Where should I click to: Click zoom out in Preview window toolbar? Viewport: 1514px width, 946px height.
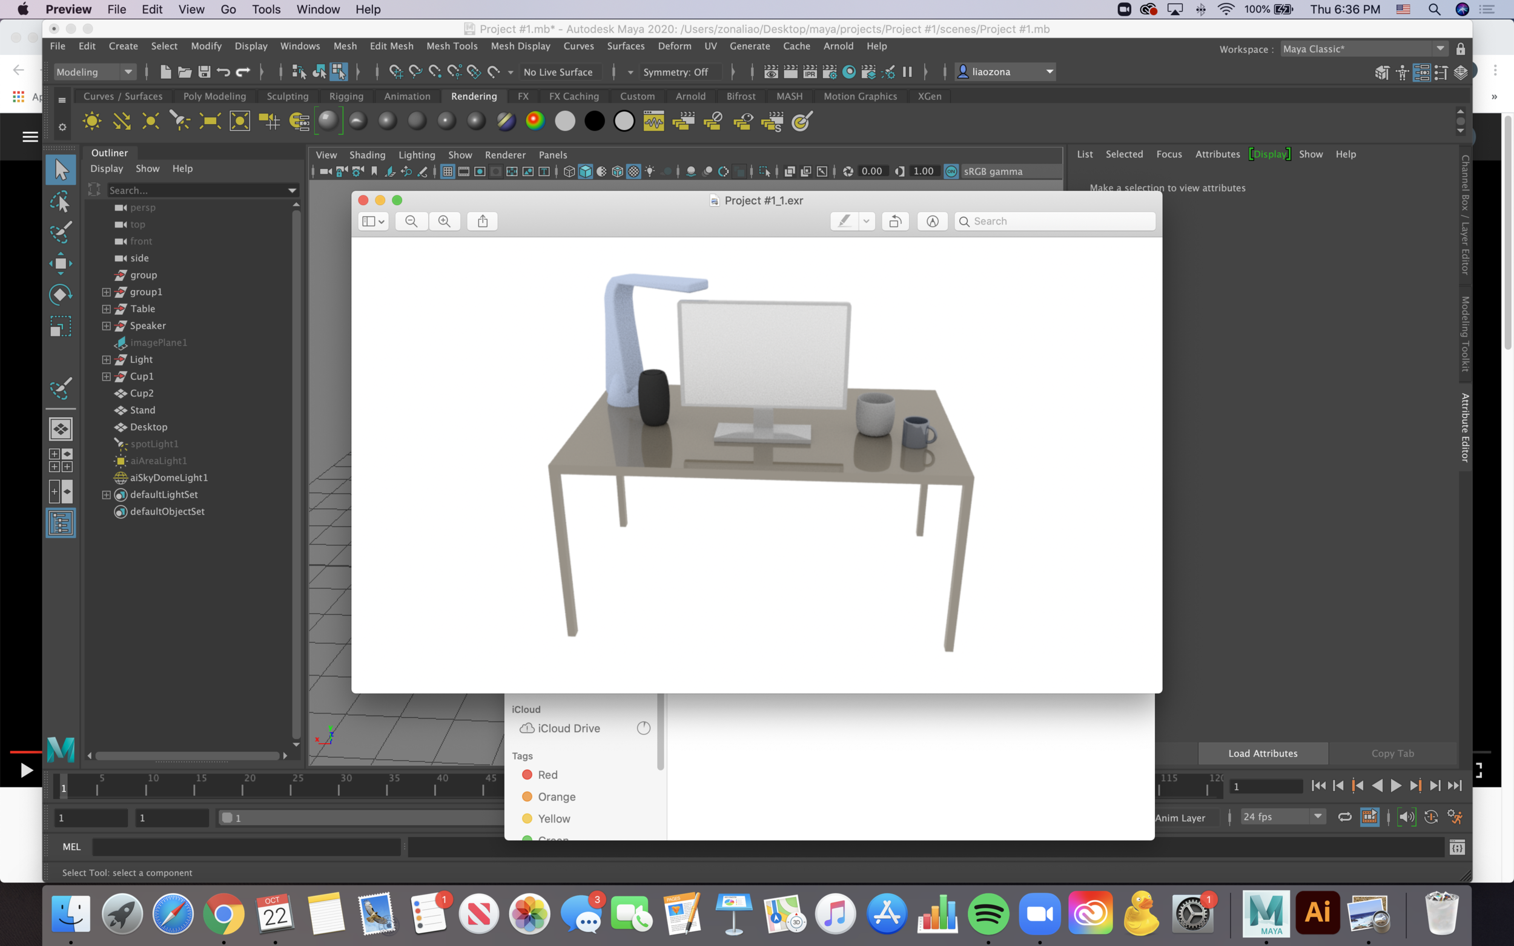(411, 221)
